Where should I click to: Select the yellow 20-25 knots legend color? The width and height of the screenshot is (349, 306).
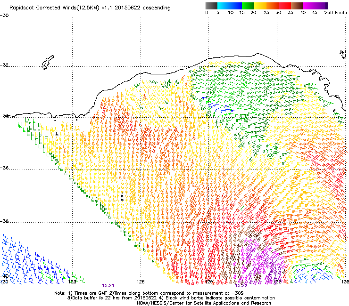260,6
